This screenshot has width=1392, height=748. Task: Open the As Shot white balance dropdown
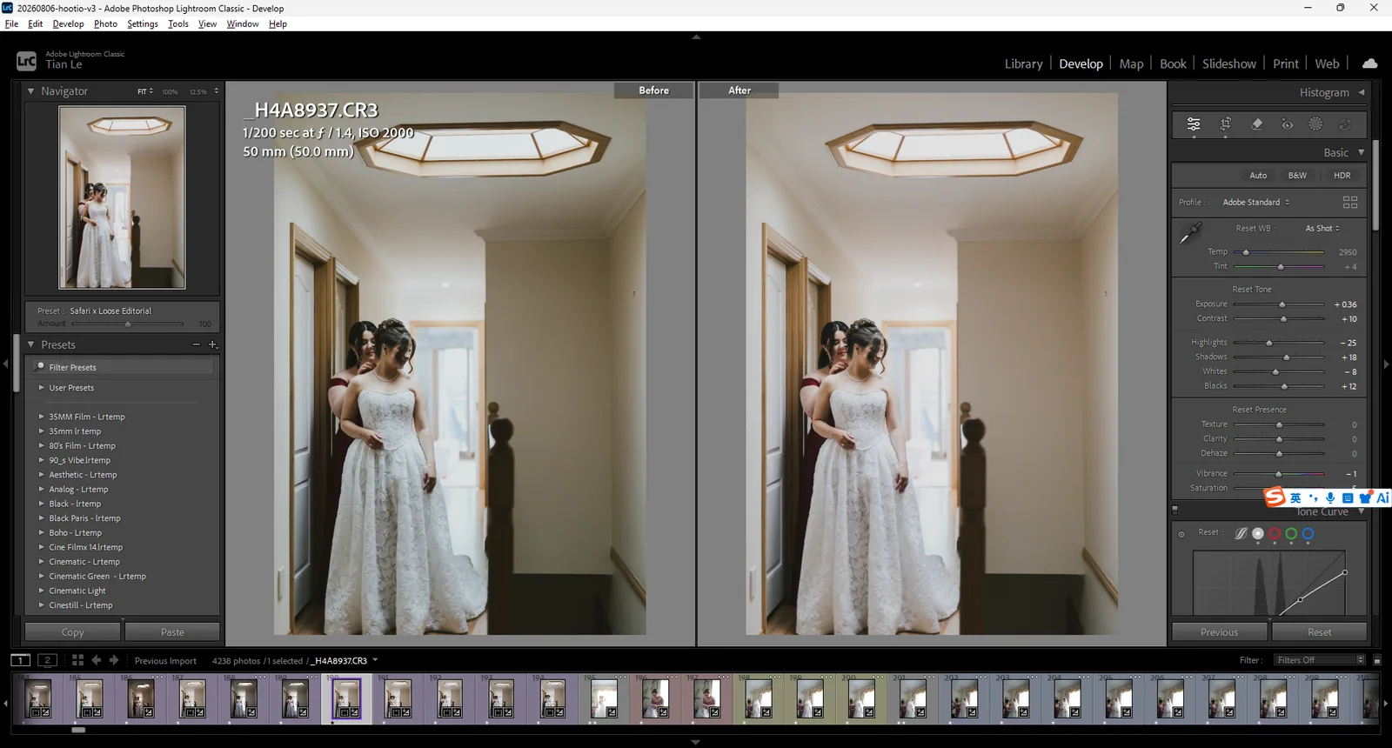coord(1322,229)
